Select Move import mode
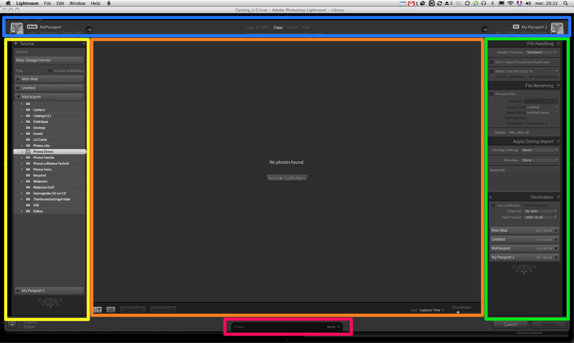The image size is (574, 343). coord(292,27)
